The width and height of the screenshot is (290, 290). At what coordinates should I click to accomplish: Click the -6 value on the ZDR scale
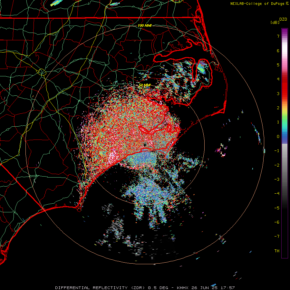[277, 222]
